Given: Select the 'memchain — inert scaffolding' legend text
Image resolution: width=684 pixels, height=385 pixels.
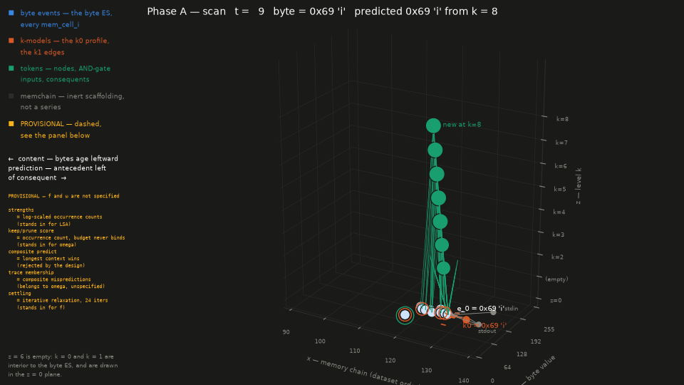Looking at the screenshot, I should click(73, 96).
